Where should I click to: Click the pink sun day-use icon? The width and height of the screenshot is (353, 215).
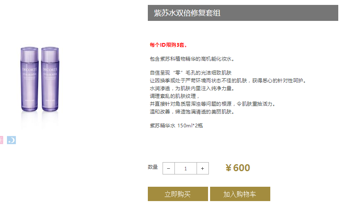point(1,140)
